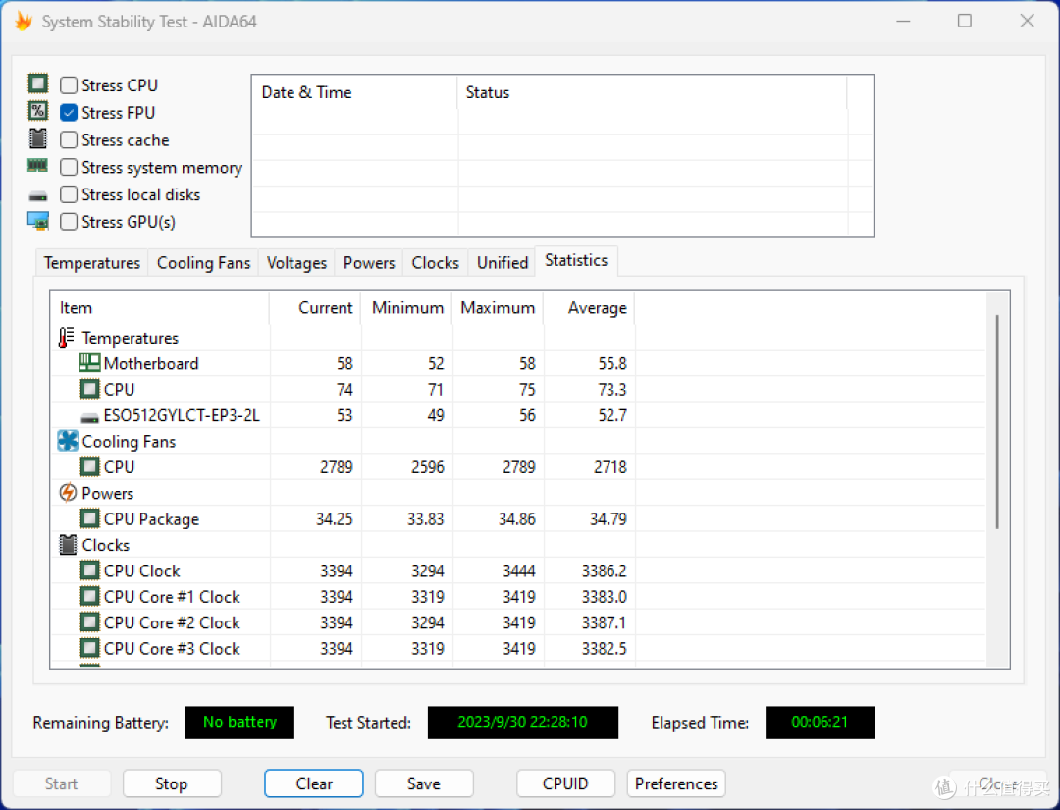Click the Cooling Fans group label
Viewport: 1060px width, 810px height.
130,442
